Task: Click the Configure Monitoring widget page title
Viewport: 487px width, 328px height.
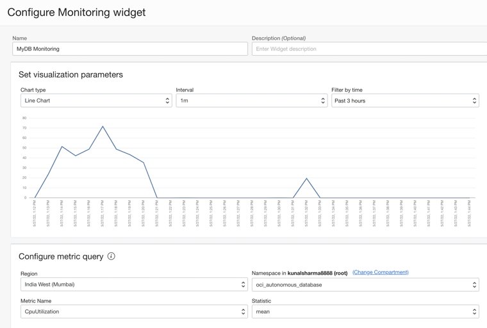Action: click(x=76, y=12)
